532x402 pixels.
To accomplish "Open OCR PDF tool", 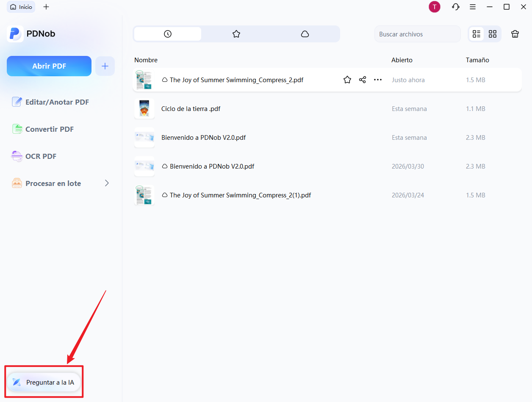I will (x=34, y=156).
